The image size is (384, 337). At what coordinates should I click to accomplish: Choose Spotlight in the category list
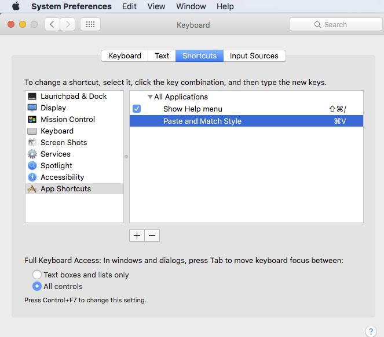point(75,165)
